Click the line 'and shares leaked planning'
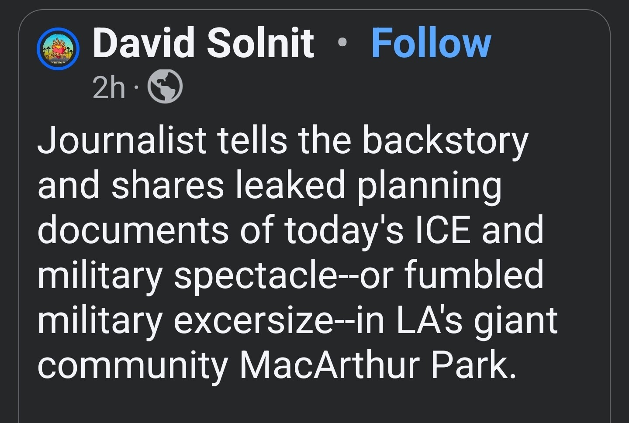629x423 pixels. pyautogui.click(x=270, y=185)
